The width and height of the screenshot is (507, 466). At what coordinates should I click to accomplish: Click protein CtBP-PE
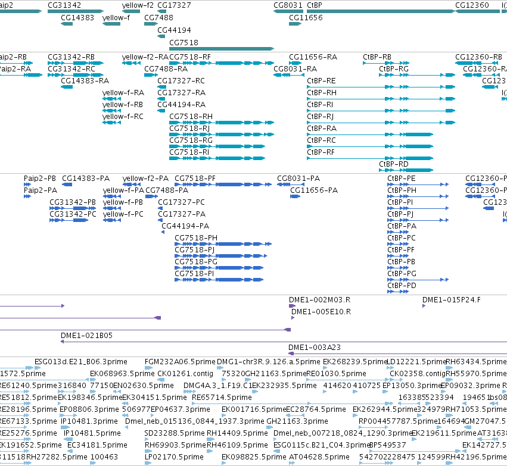point(402,179)
